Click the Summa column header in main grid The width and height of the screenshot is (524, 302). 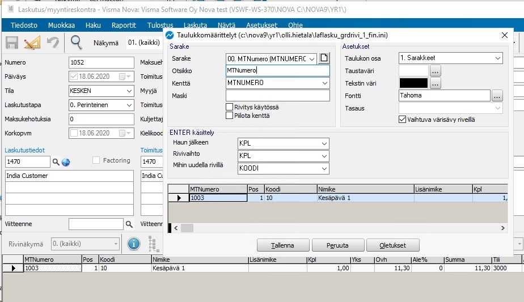467,260
